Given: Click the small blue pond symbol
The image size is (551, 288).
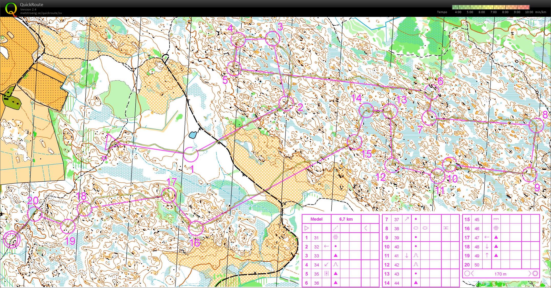Looking at the screenshot, I should pyautogui.click(x=193, y=135).
